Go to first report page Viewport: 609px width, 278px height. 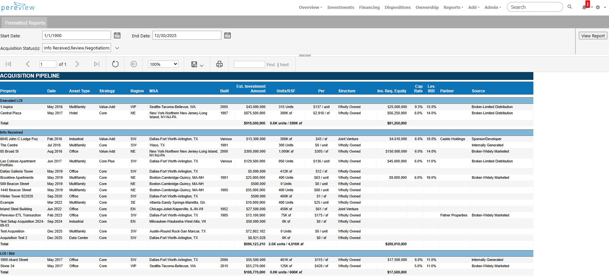coord(9,64)
